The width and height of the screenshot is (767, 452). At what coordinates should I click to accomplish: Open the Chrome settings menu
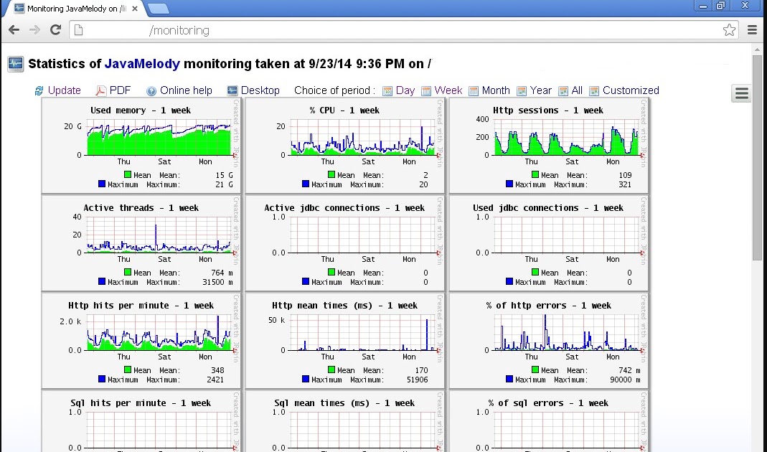point(750,30)
